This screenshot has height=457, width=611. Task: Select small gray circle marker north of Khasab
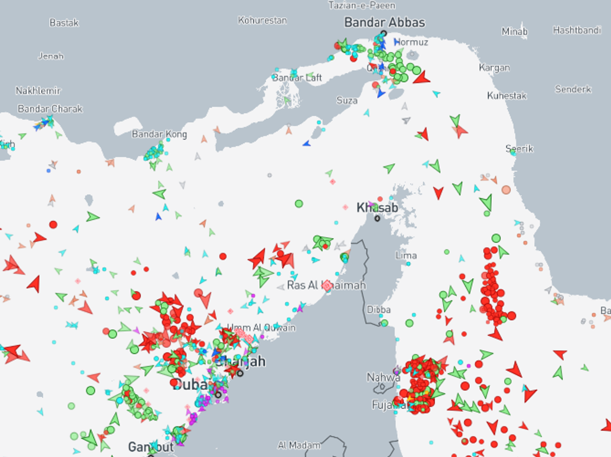[x=270, y=175]
